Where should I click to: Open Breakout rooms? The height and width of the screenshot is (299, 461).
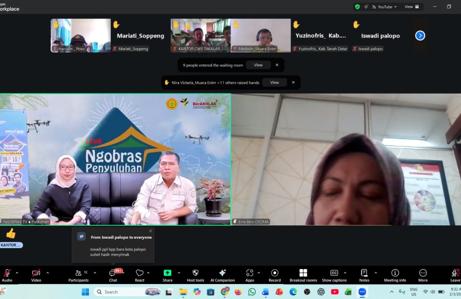[x=303, y=276]
